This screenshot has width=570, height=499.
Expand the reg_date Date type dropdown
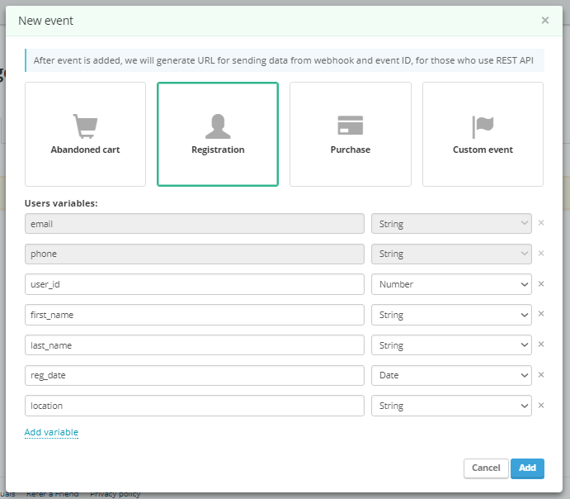pos(451,375)
